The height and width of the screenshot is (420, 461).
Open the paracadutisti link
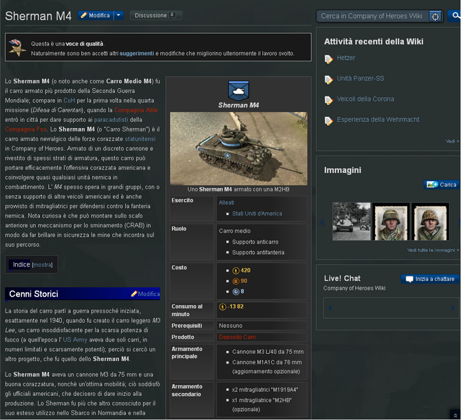pos(111,120)
